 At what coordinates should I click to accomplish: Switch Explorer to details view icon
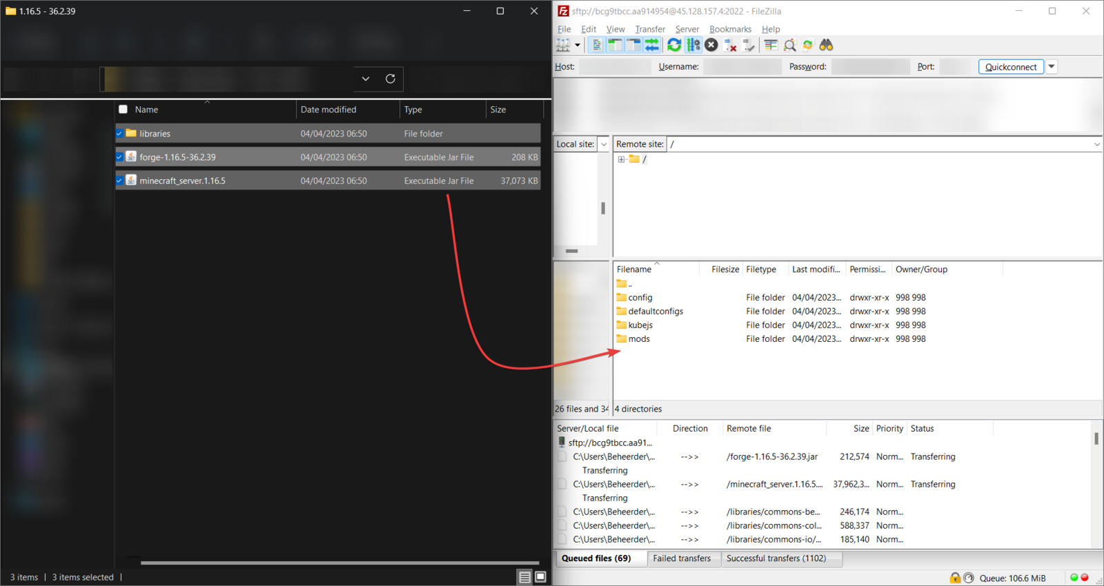(x=525, y=577)
